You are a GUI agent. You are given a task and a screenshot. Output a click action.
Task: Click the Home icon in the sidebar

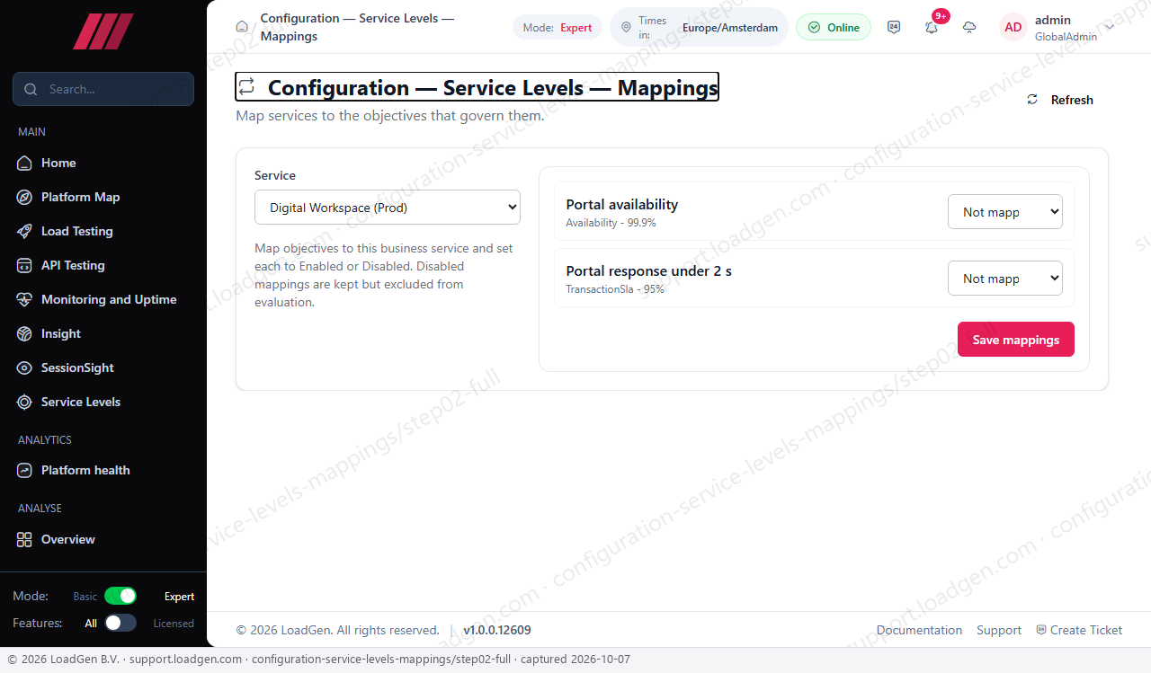24,163
